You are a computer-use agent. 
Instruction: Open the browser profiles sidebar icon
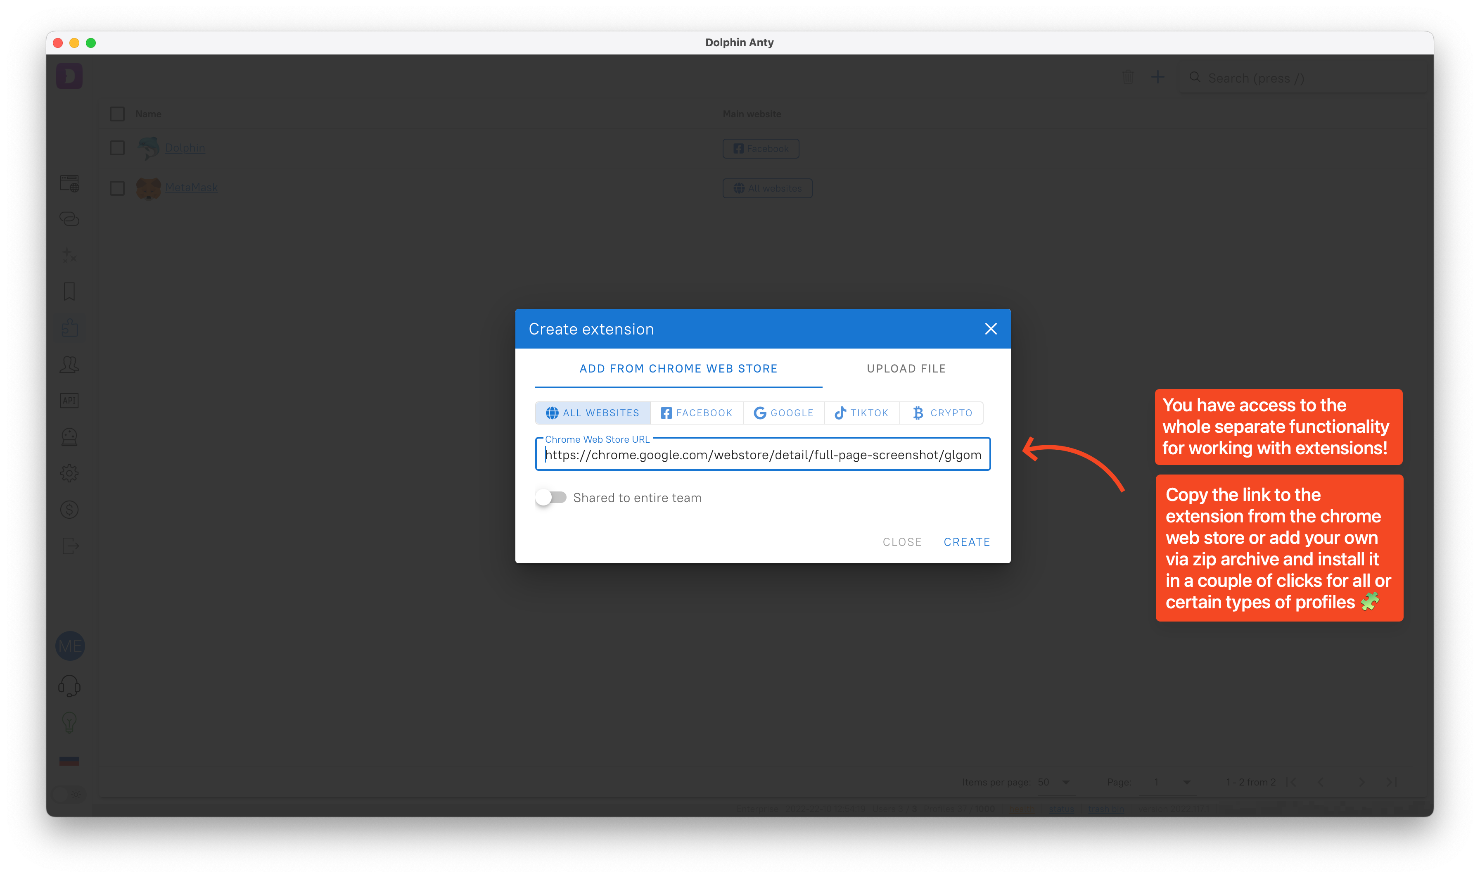(x=69, y=183)
